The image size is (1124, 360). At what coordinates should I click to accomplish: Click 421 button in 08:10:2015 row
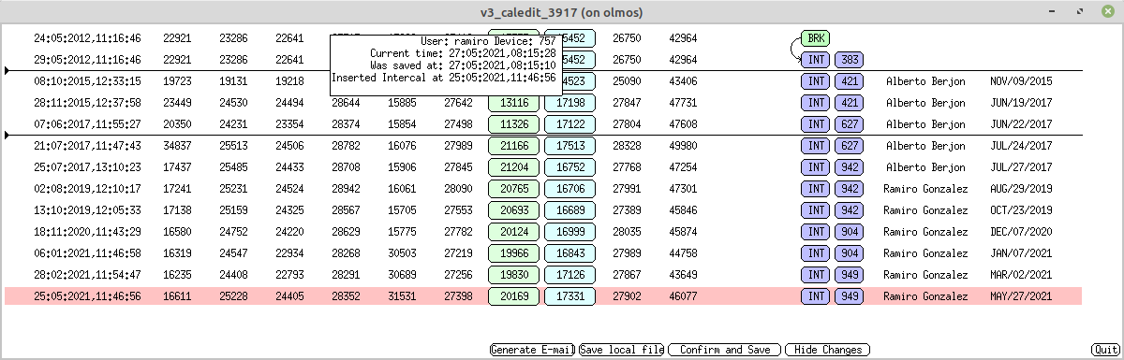[849, 81]
